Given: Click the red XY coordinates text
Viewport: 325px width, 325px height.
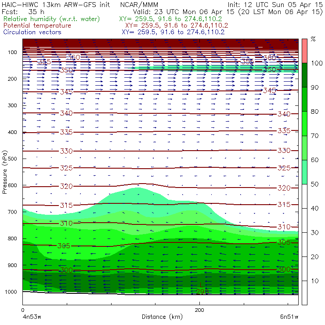Looking at the screenshot, I should 177,25.
